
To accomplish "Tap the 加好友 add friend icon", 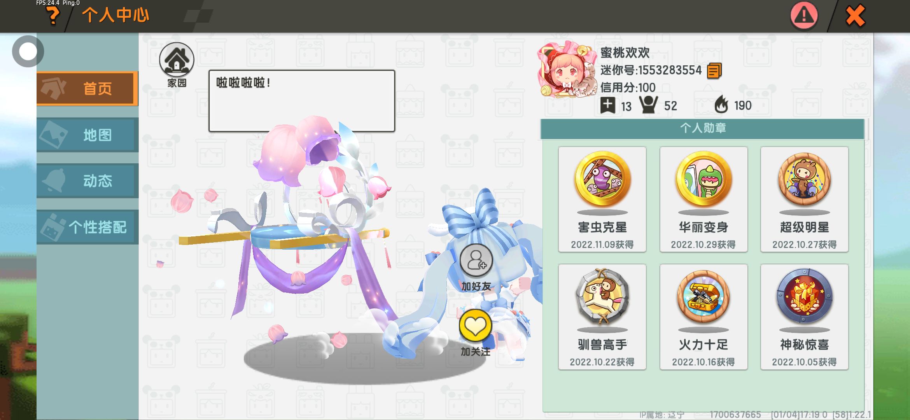I will pyautogui.click(x=476, y=260).
